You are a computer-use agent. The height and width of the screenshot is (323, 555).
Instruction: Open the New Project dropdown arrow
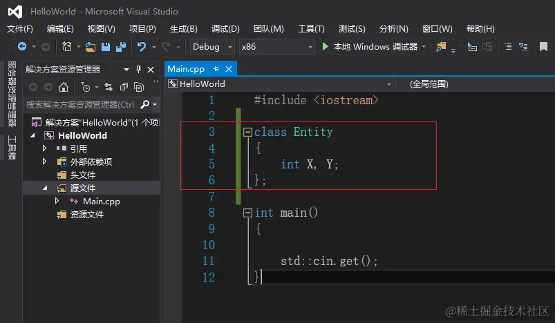[x=78, y=47]
